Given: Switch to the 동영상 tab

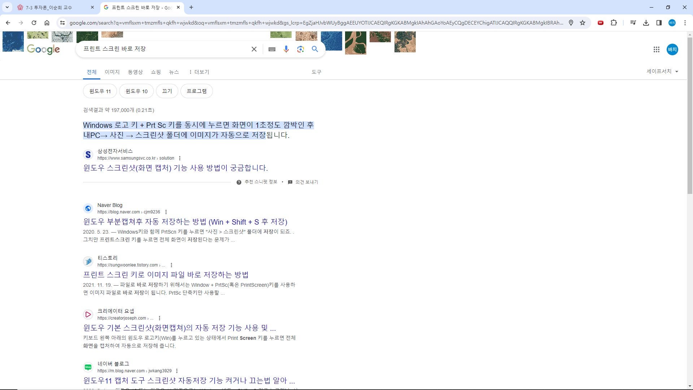Looking at the screenshot, I should 135,72.
